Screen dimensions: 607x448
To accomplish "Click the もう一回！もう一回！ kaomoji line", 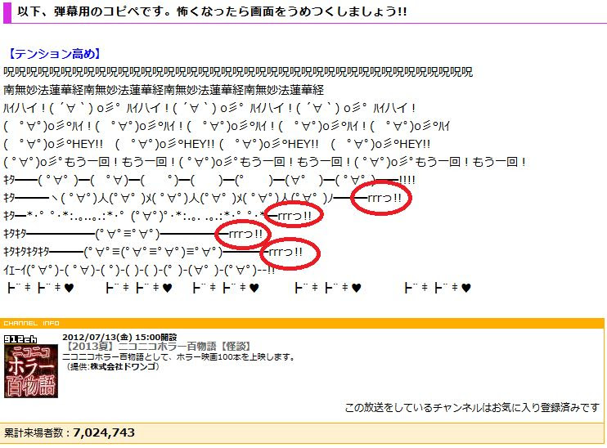I will tap(265, 162).
